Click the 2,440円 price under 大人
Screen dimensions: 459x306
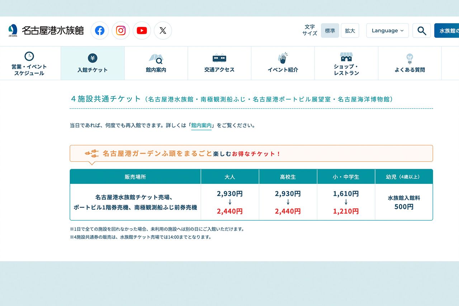tap(230, 211)
